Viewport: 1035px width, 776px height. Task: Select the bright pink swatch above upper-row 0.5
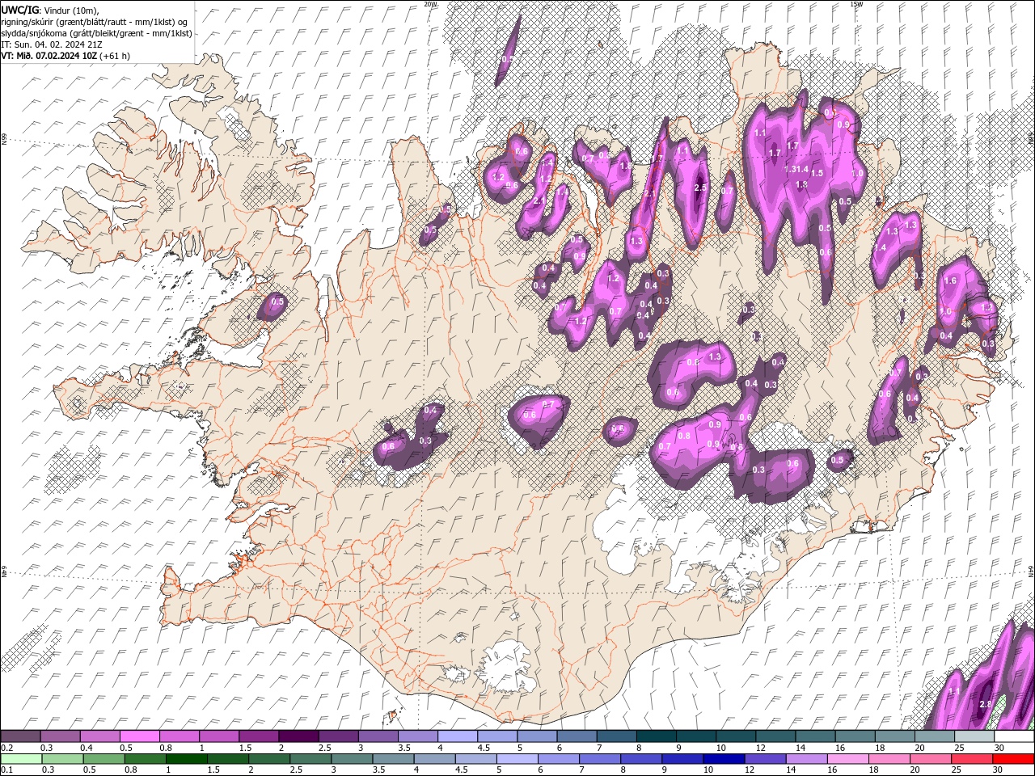[x=139, y=736]
